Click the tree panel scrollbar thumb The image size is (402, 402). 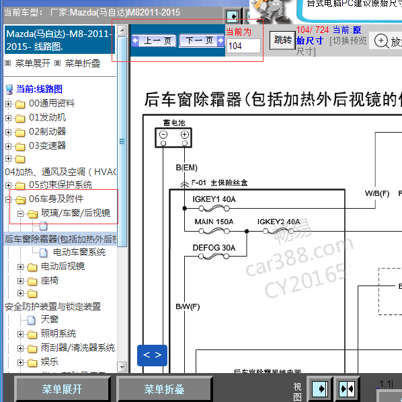coord(122,141)
